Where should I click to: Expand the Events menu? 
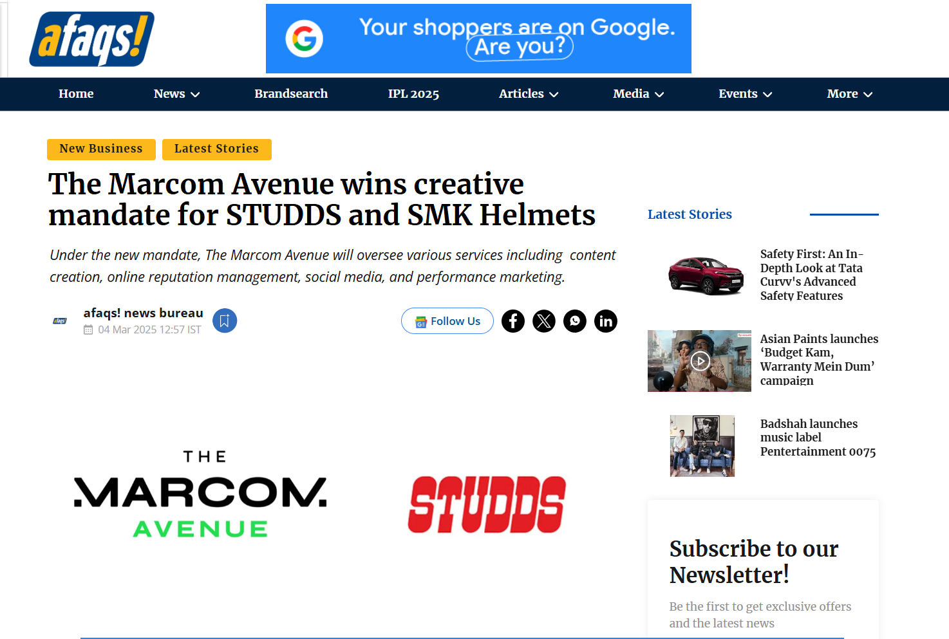point(745,94)
